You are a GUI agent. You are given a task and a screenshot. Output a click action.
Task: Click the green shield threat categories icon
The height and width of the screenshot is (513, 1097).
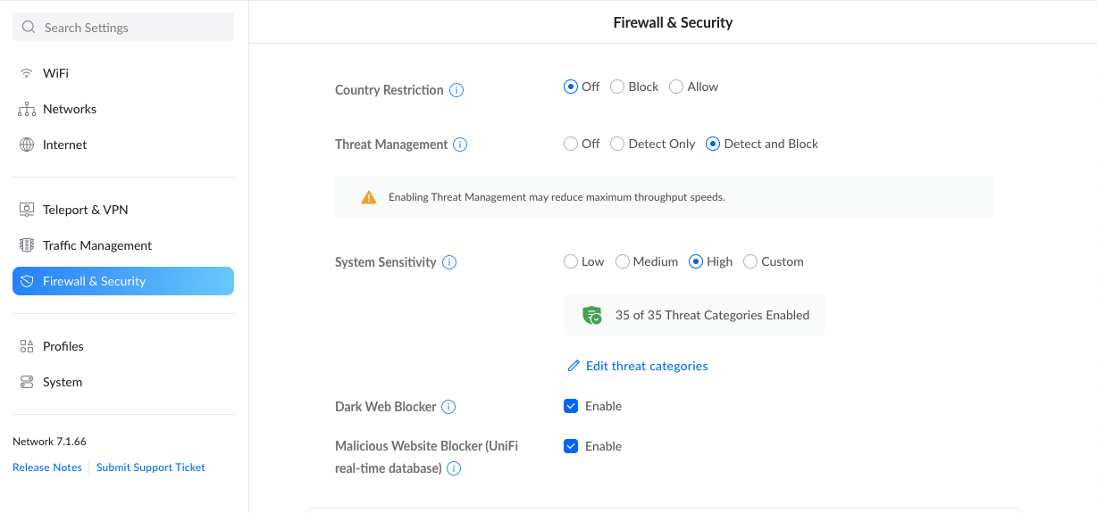(x=591, y=315)
